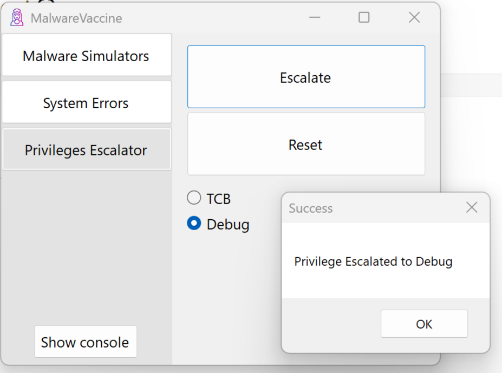
Task: Select the Privileges Escalator tab
Action: (86, 150)
